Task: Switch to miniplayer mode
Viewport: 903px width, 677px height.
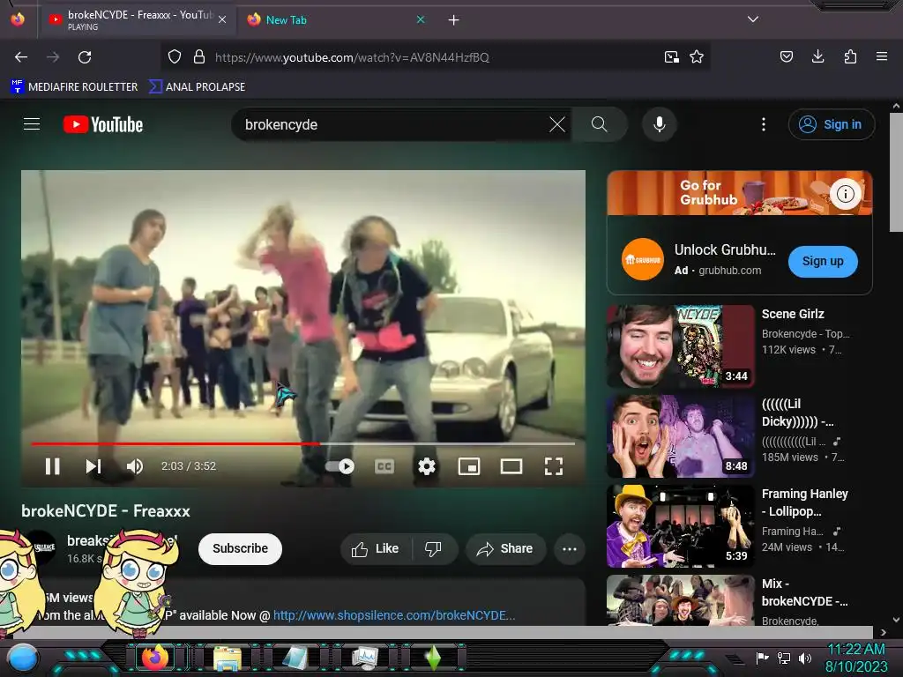Action: (x=469, y=466)
